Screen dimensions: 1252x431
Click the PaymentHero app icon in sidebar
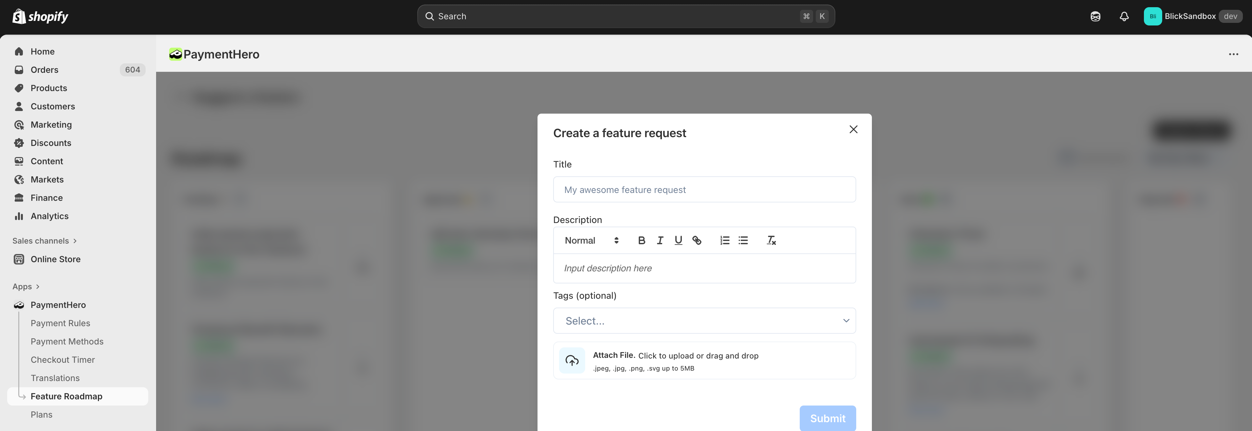point(19,305)
